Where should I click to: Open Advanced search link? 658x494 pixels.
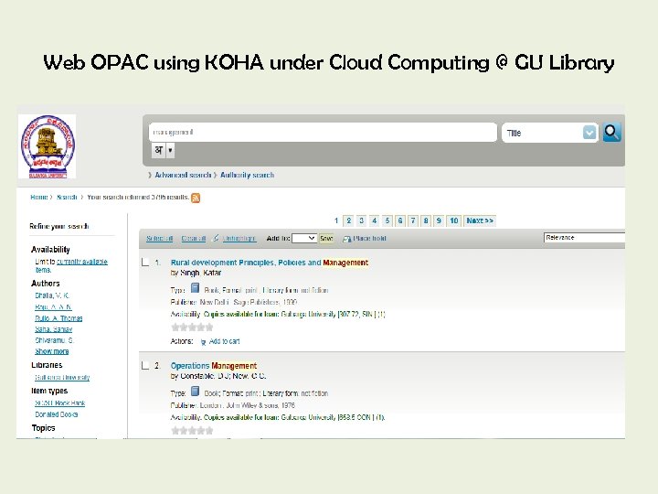point(183,175)
